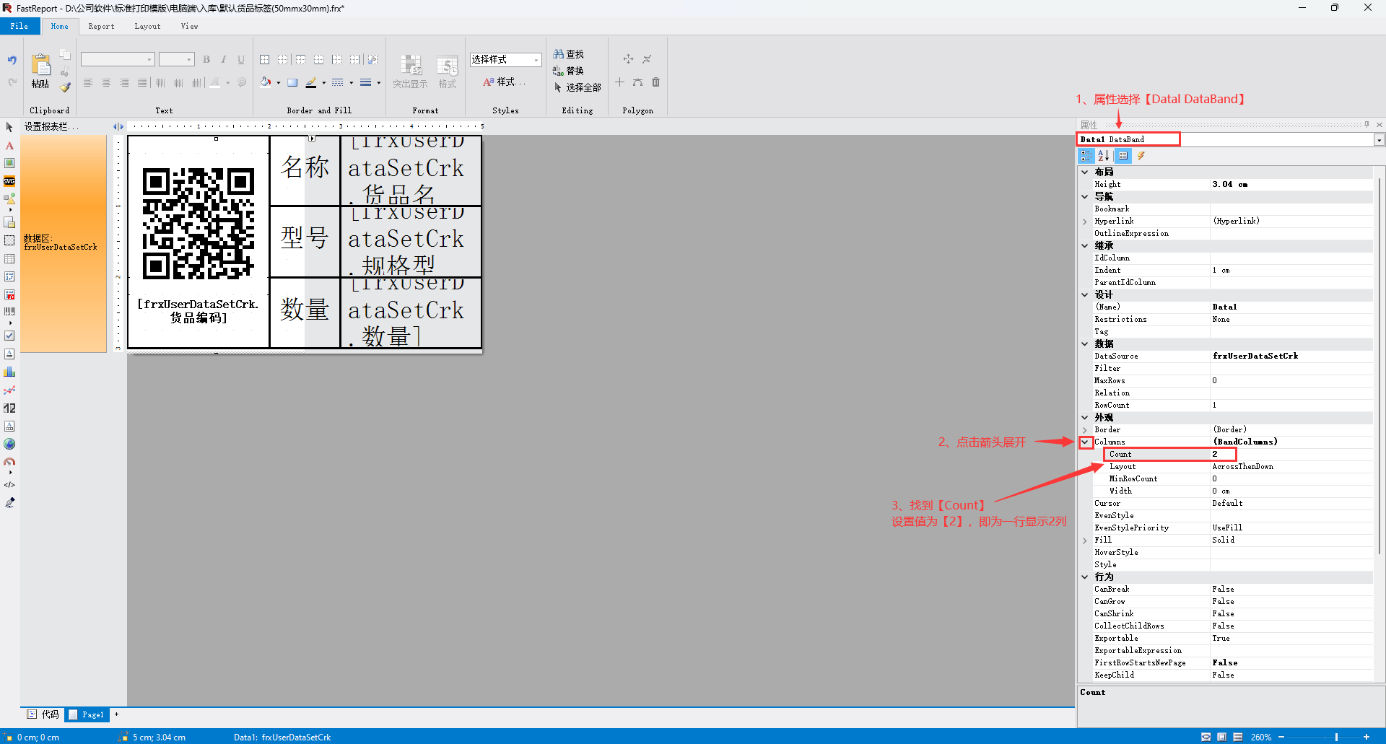Viewport: 1386px width, 744px height.
Task: Open the 代码 code tab
Action: [43, 714]
